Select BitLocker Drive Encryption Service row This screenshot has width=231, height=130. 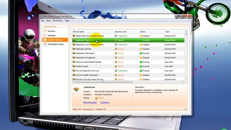128,79
